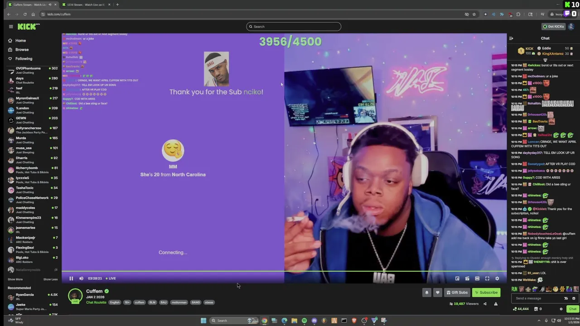Toggle fullscreen mode on video player
Screen dimensions: 580x326
pyautogui.click(x=487, y=278)
